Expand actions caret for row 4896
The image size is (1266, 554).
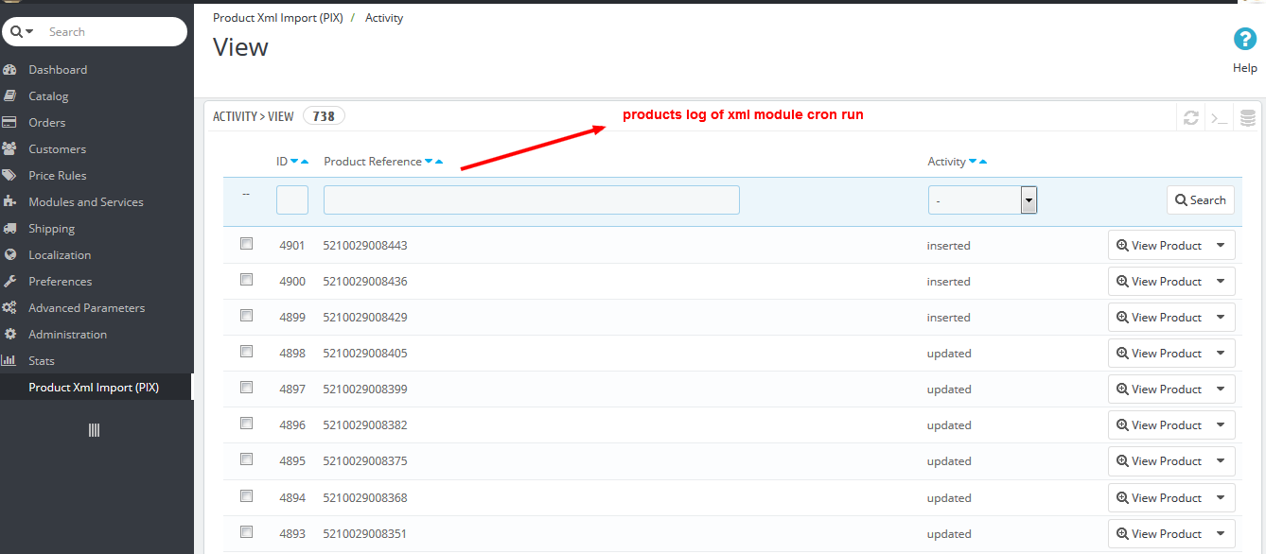(1221, 425)
